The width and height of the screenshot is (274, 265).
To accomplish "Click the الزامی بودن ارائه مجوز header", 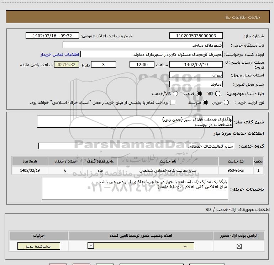I will (239, 235).
